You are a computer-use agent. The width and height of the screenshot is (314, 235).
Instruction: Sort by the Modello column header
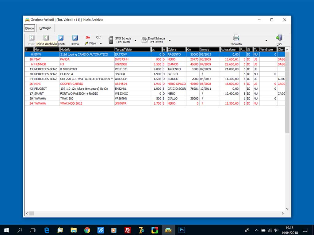87,50
